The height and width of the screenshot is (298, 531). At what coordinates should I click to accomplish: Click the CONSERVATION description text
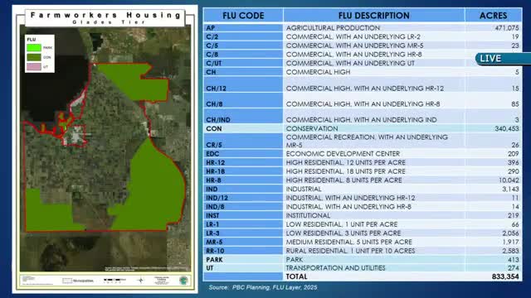[x=312, y=128]
